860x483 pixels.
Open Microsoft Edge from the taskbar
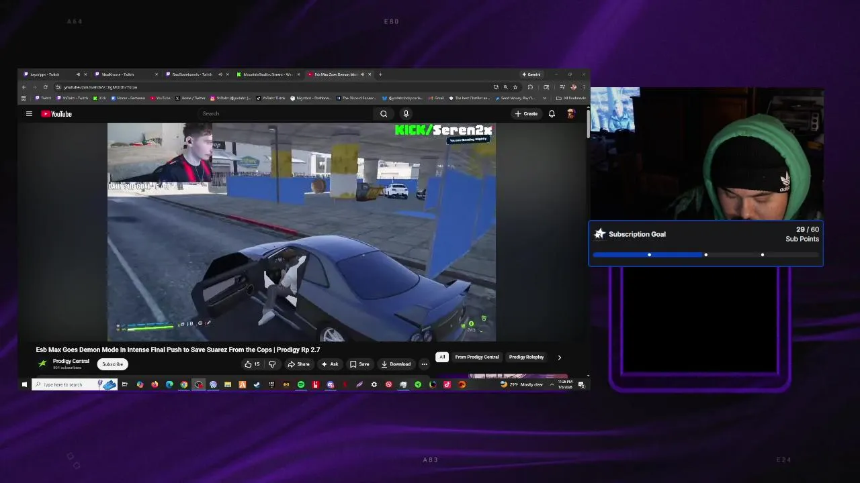click(169, 384)
